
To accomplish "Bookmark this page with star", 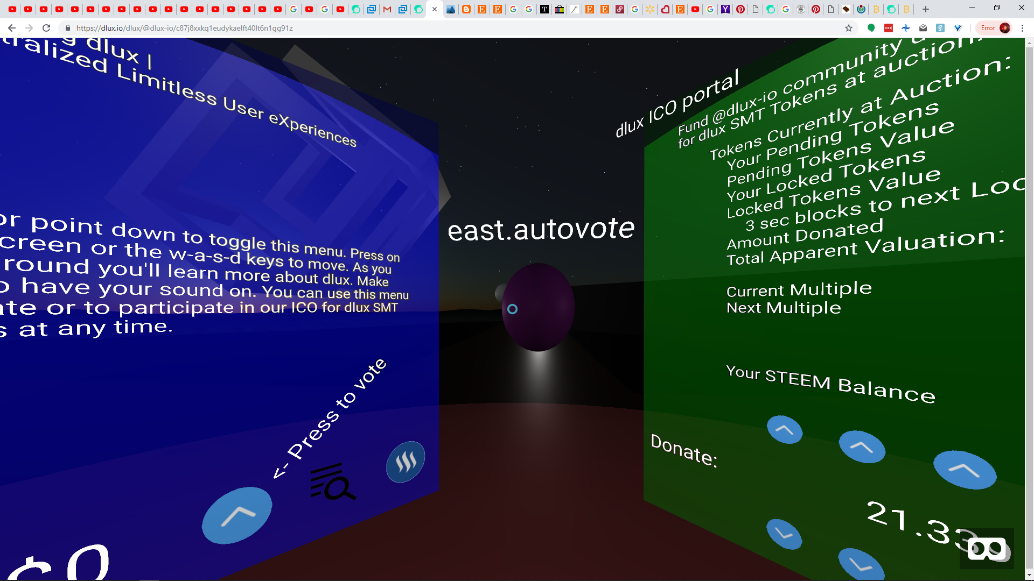I will pyautogui.click(x=849, y=28).
